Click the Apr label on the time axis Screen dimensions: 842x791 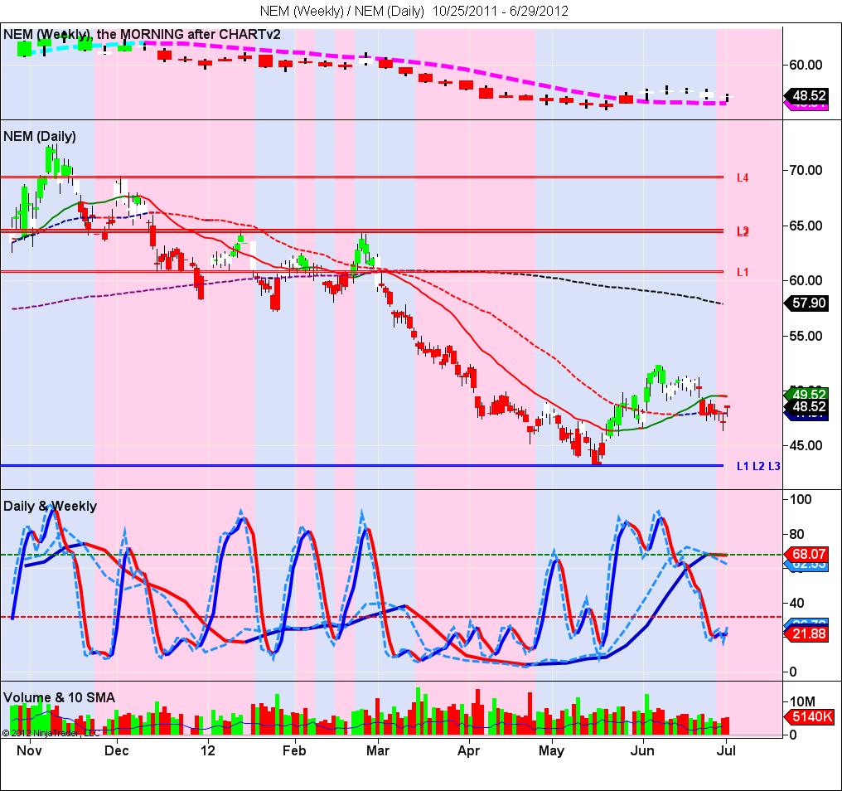point(469,750)
